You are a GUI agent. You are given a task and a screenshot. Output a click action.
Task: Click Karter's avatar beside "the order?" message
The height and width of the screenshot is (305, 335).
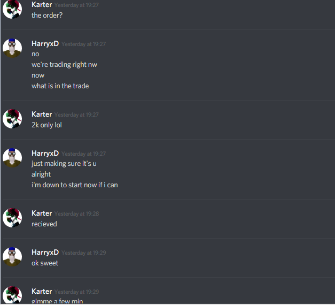[x=12, y=9]
